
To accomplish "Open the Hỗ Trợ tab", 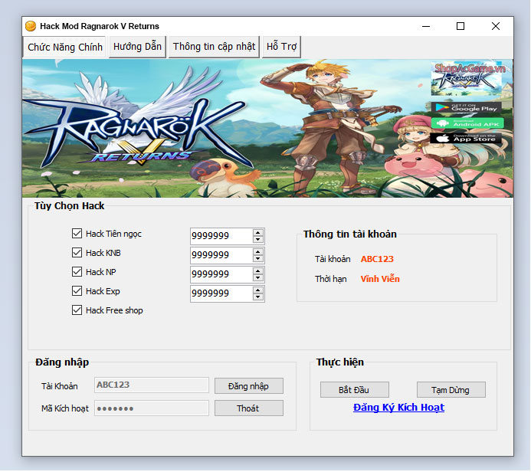I will tap(281, 47).
